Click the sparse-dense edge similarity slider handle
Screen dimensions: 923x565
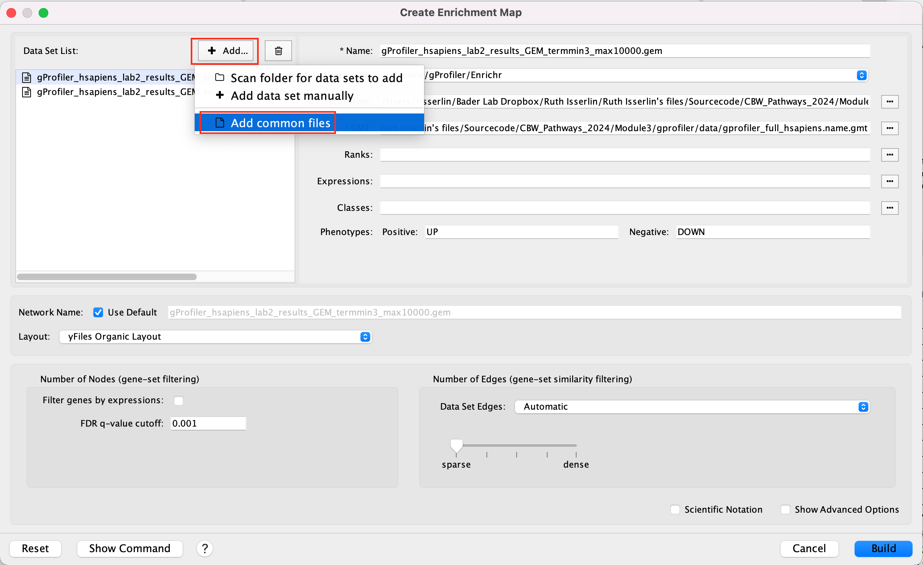point(456,445)
